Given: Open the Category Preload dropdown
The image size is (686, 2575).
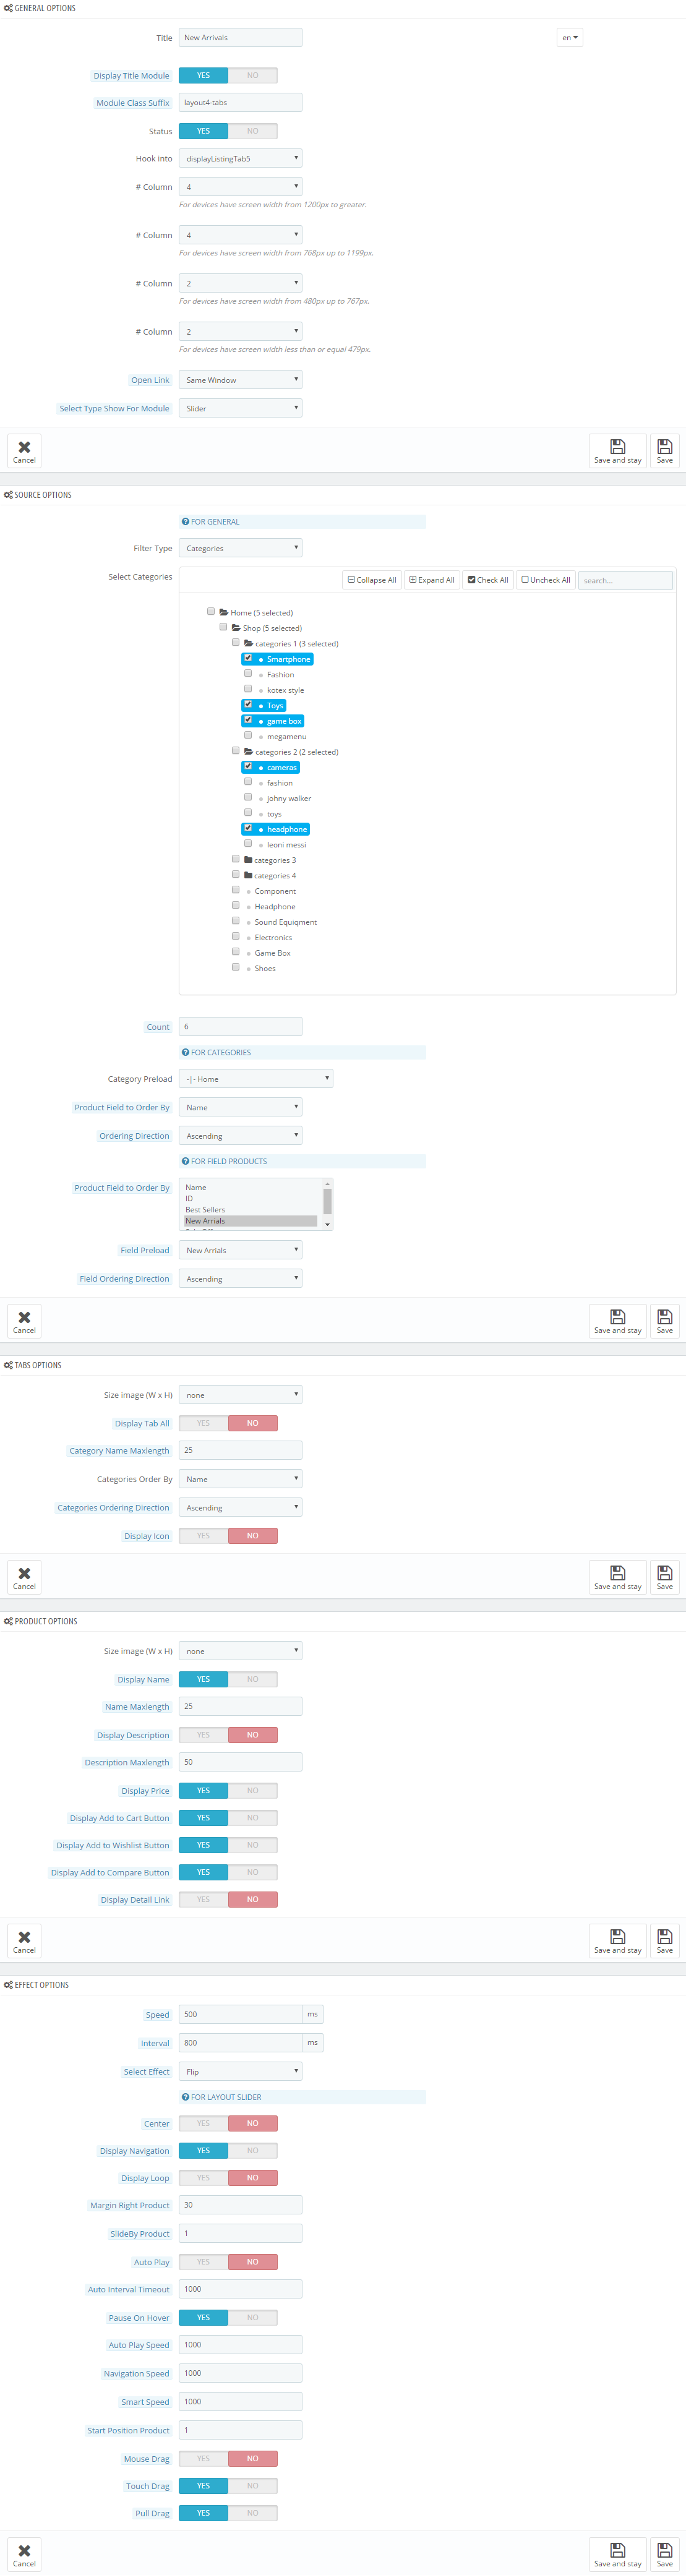Looking at the screenshot, I should click(x=256, y=1079).
